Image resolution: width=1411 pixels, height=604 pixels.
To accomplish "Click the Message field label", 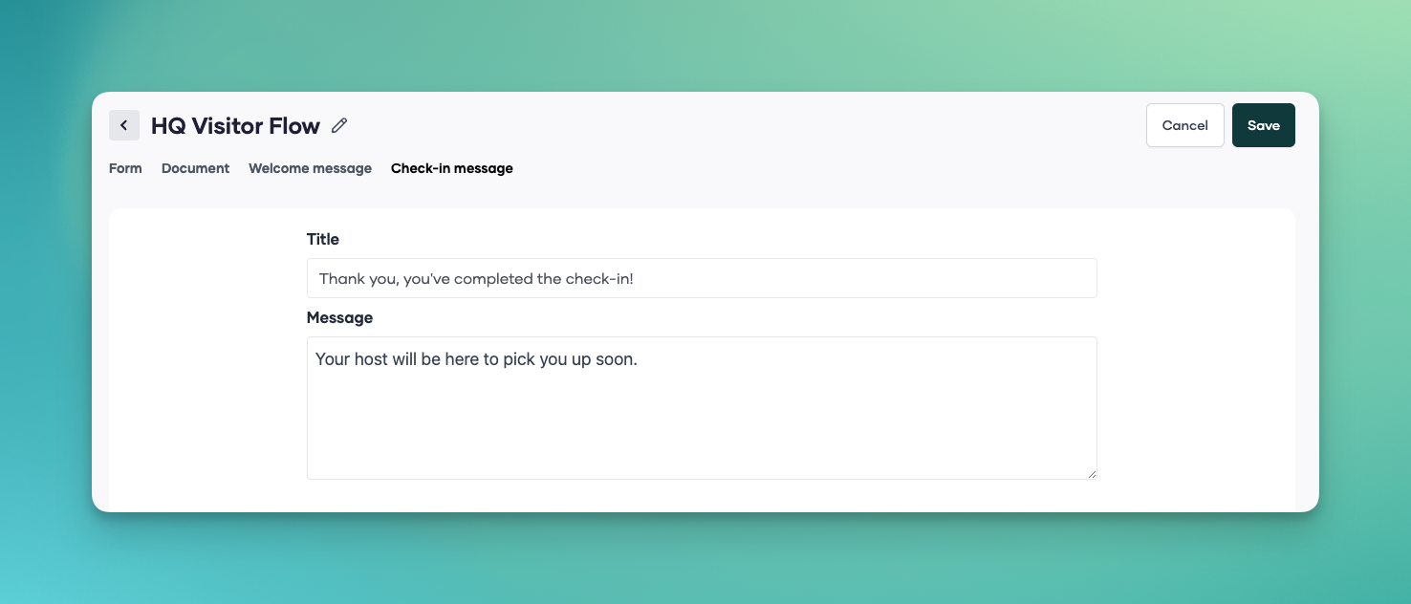I will point(339,317).
